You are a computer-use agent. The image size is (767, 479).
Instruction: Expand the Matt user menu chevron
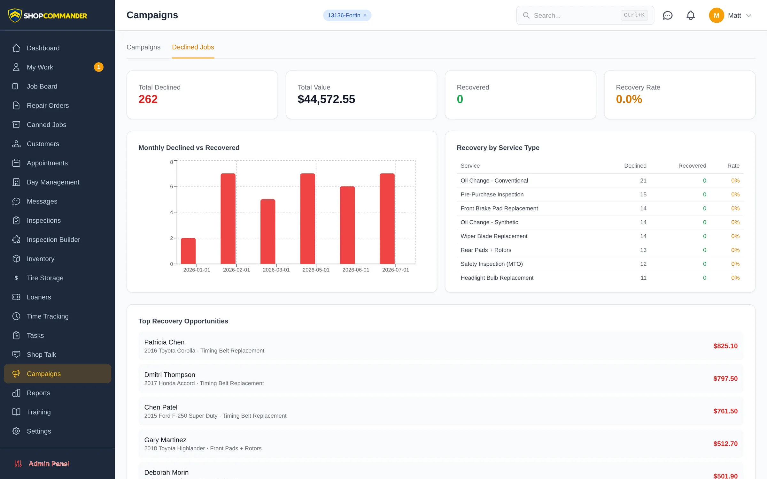click(x=749, y=15)
